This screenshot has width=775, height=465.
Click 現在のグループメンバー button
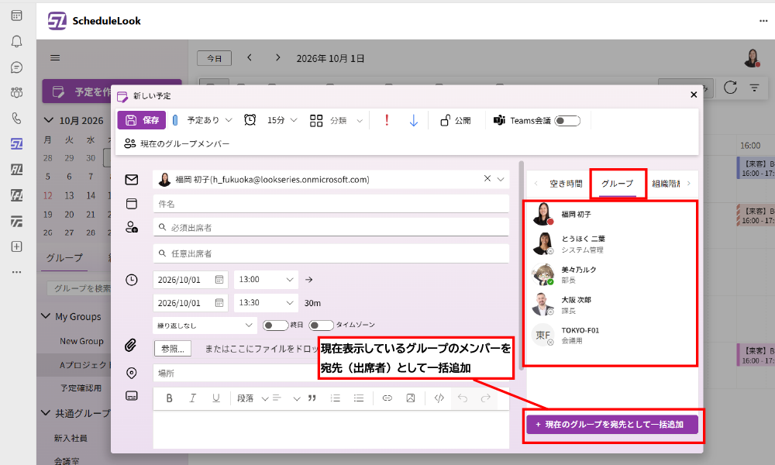(177, 144)
